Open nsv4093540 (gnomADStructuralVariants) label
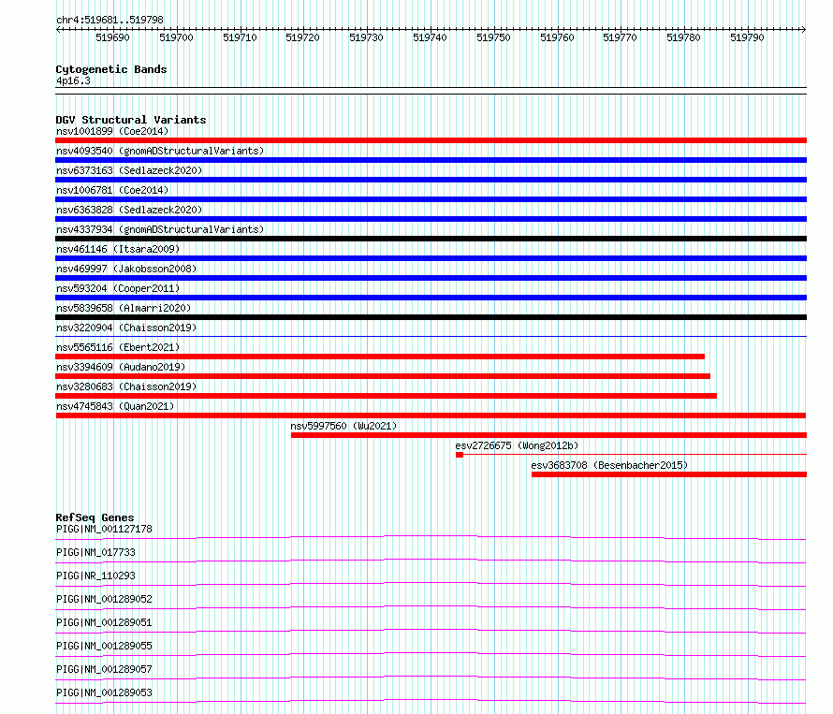 [160, 151]
